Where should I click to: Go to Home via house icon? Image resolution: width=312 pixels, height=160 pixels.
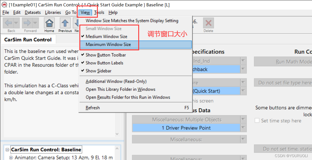(x=49, y=23)
